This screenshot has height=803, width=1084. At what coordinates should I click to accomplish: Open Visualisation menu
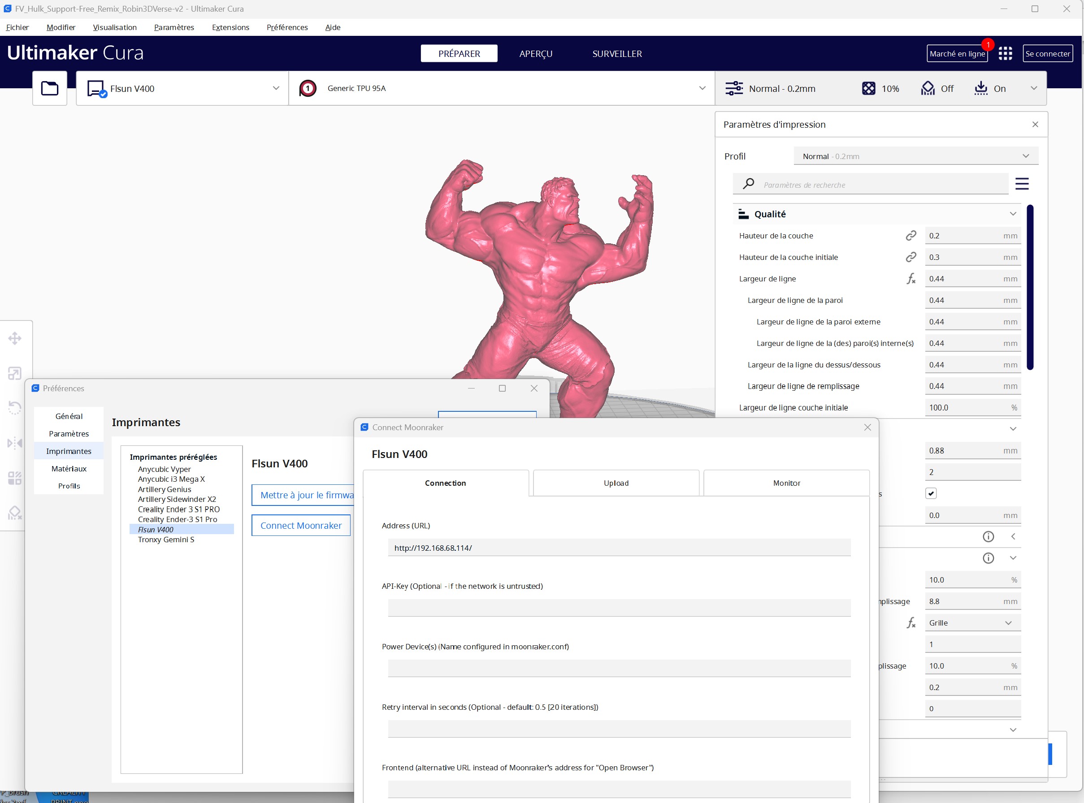(x=115, y=27)
